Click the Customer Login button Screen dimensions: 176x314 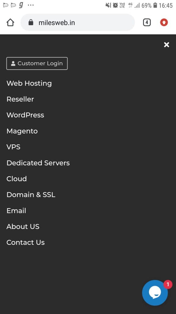coord(37,63)
